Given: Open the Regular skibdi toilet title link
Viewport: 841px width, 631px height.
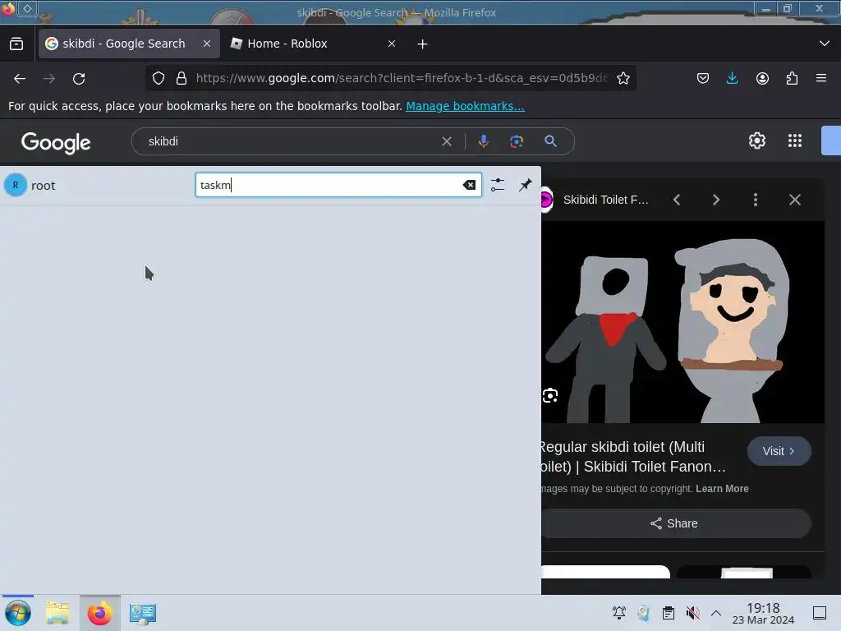Looking at the screenshot, I should [633, 457].
